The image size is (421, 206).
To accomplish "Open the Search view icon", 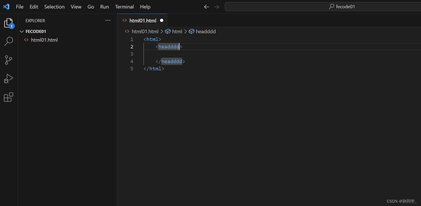I will [x=9, y=41].
